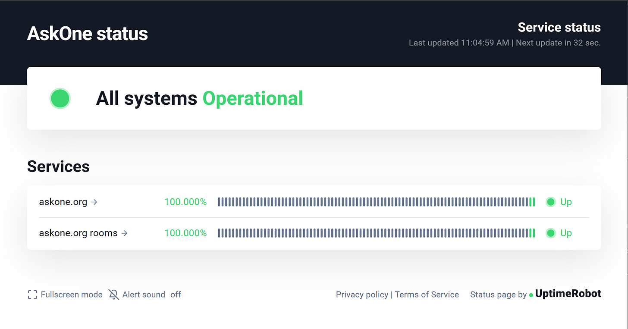Toggle Alert sound off switch
This screenshot has width=628, height=329.
144,295
